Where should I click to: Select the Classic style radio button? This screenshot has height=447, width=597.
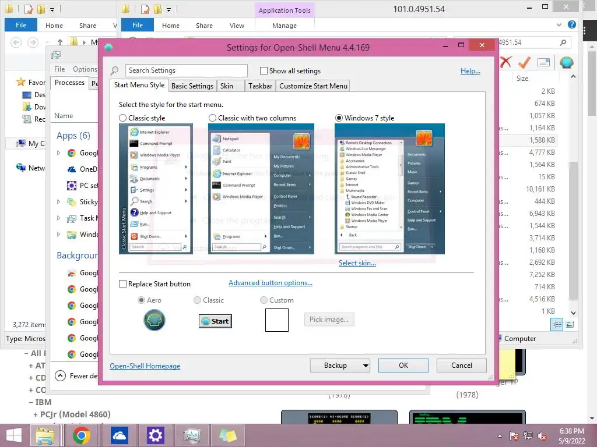click(x=122, y=118)
